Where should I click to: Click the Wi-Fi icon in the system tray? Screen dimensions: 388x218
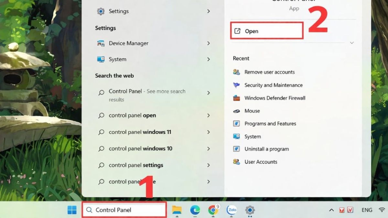383,210
